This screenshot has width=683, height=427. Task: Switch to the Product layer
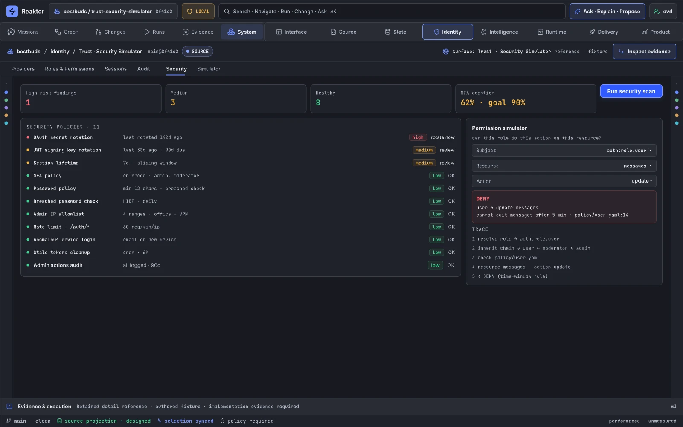click(656, 32)
